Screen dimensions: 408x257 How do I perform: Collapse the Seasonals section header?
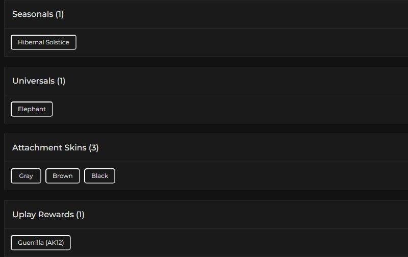point(204,14)
